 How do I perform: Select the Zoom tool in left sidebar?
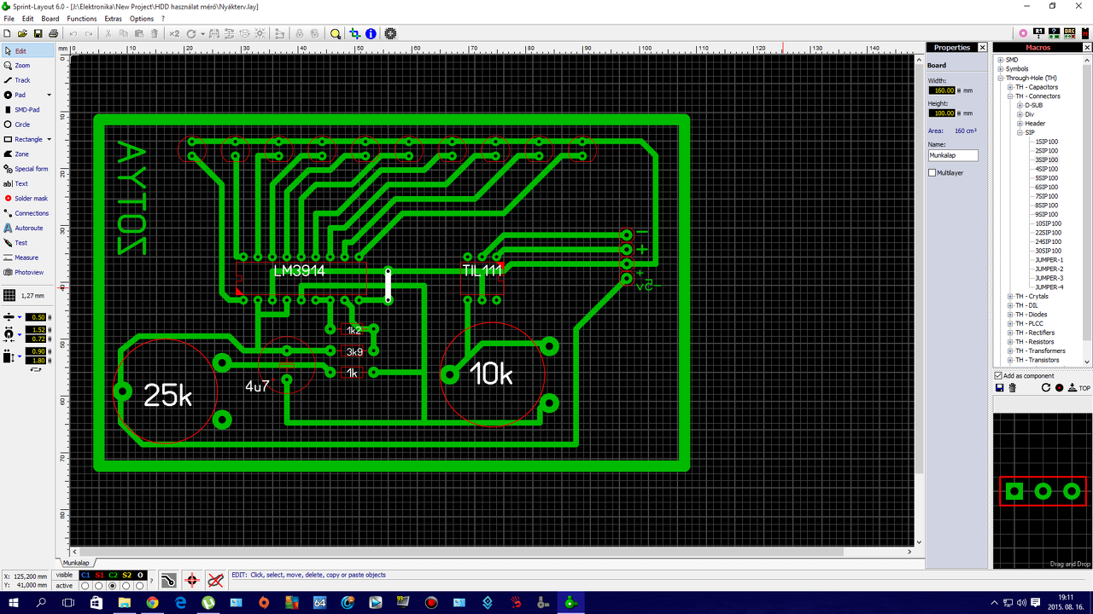[x=26, y=66]
